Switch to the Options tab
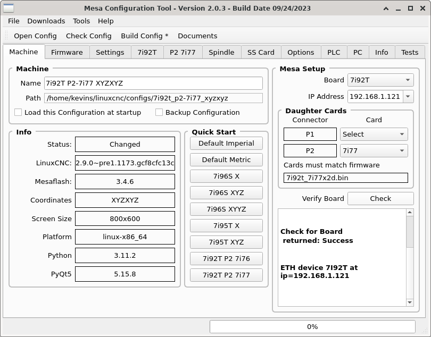431x337 pixels. coord(301,53)
